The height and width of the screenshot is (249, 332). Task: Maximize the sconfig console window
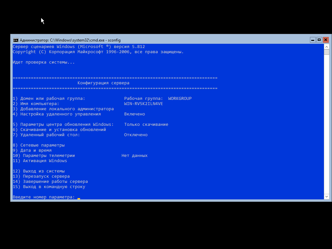point(319,40)
